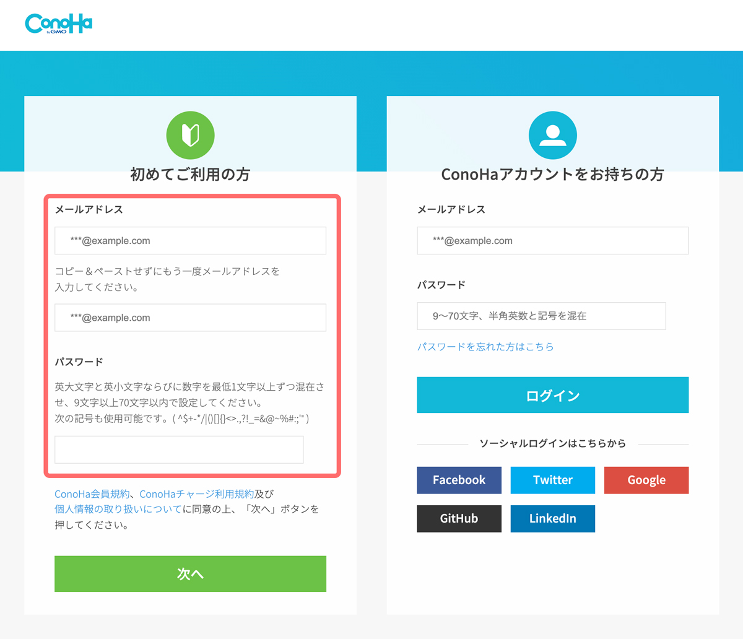Viewport: 743px width, 639px height.
Task: Focus the first new-user email address field
Action: coord(190,241)
